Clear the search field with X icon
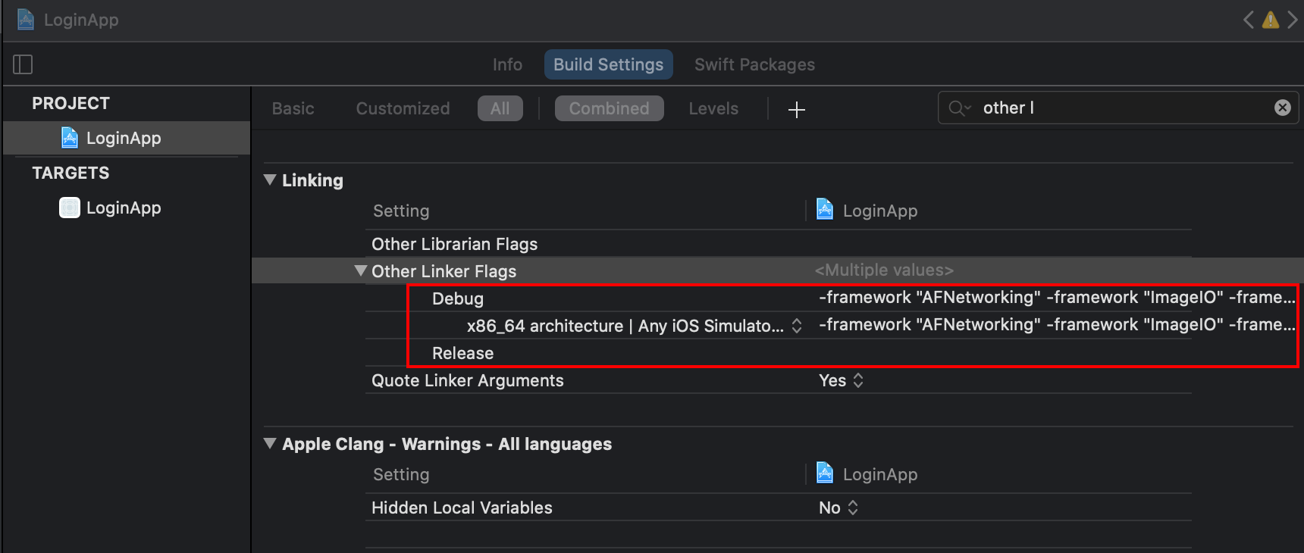 [1282, 108]
